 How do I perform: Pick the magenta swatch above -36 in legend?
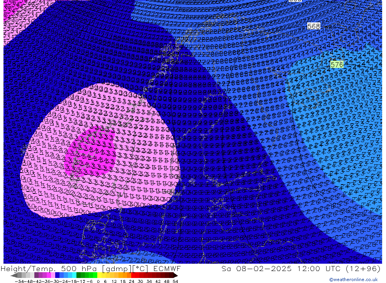49,275
